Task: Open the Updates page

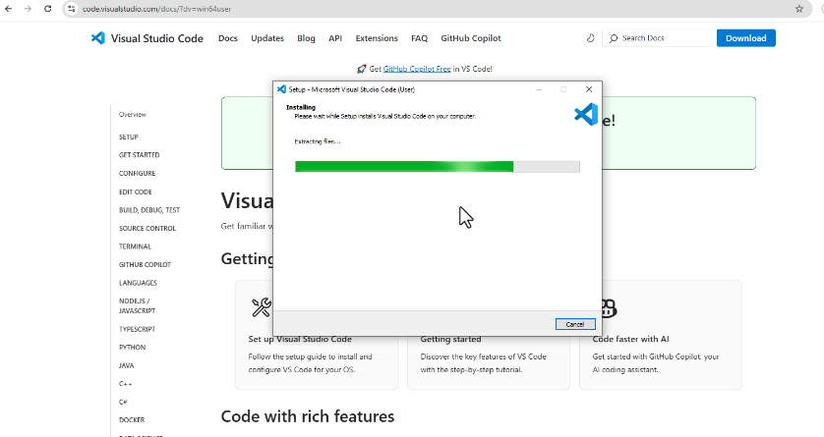Action: (x=267, y=38)
